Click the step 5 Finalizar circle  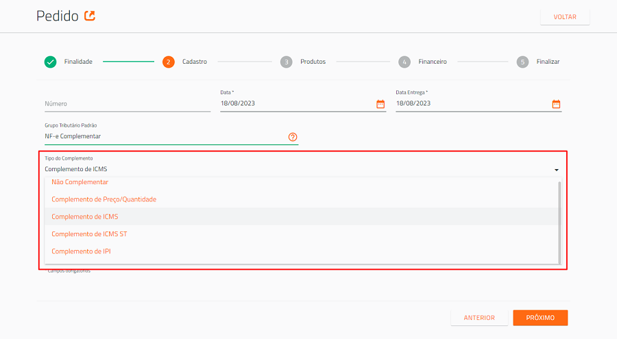point(522,62)
